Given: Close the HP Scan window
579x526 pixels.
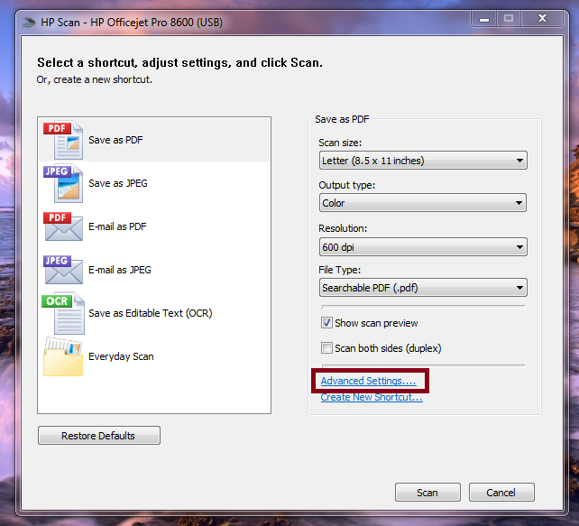Looking at the screenshot, I should click(x=542, y=18).
